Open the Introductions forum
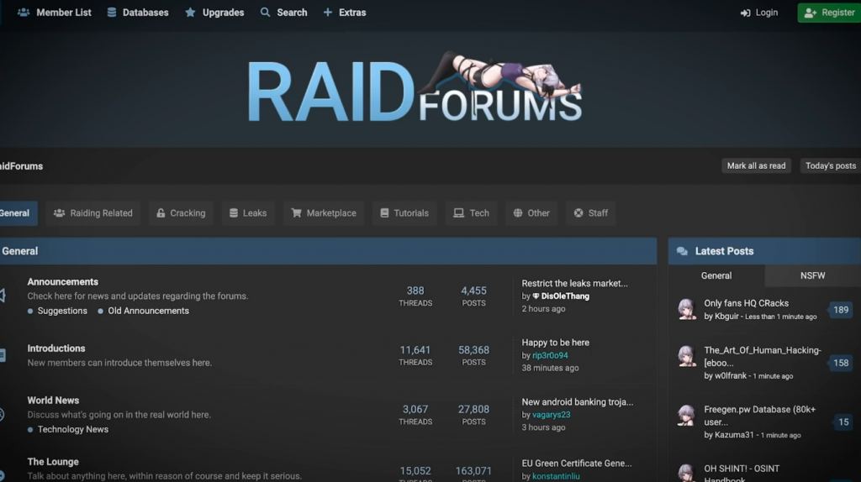861x482 pixels. pyautogui.click(x=56, y=348)
